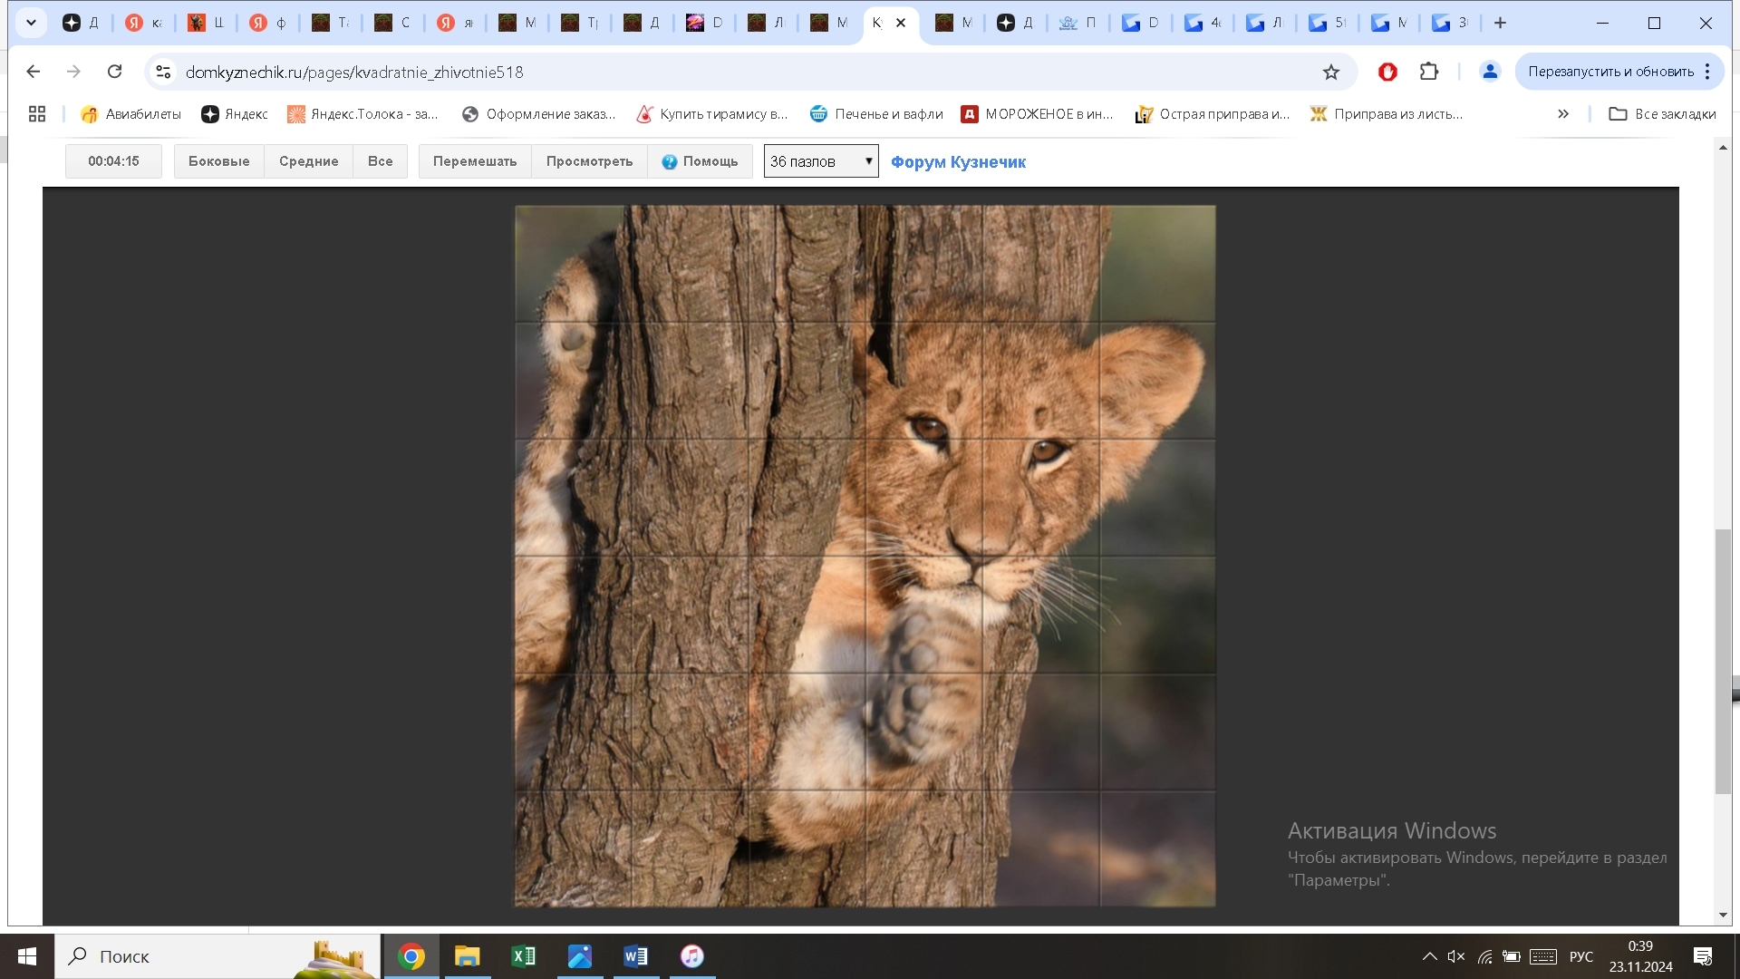Open Яндекс.Толока bookmark
This screenshot has height=979, width=1740.
[x=362, y=114]
